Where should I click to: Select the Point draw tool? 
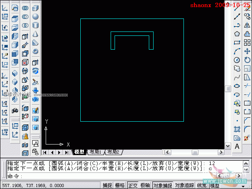point(237,121)
